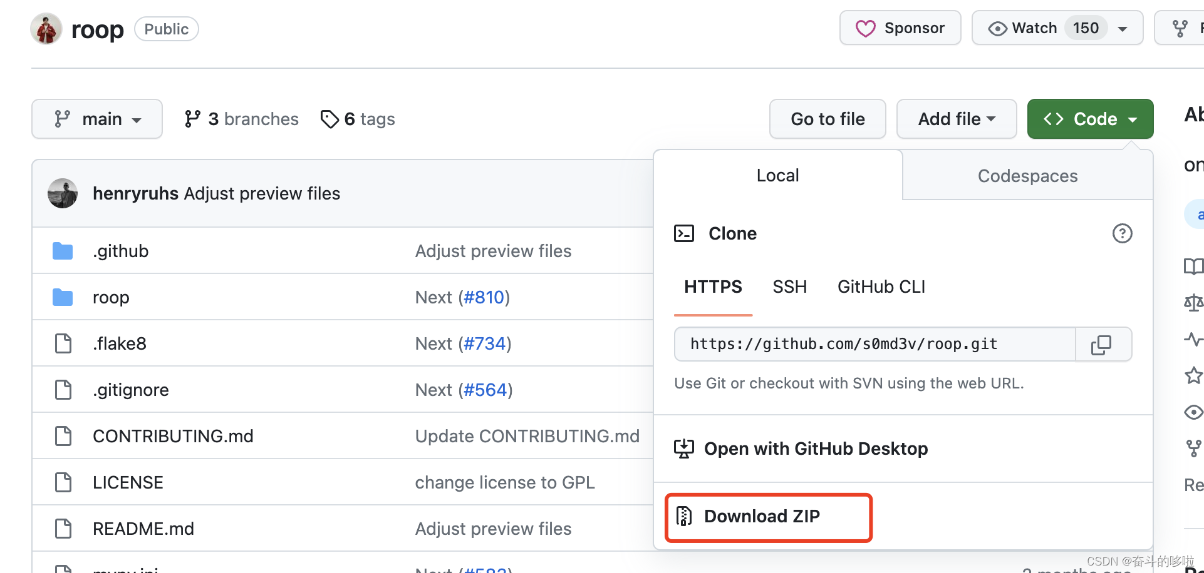Screen dimensions: 1204x573
Task: Open the .github folder
Action: (x=121, y=251)
